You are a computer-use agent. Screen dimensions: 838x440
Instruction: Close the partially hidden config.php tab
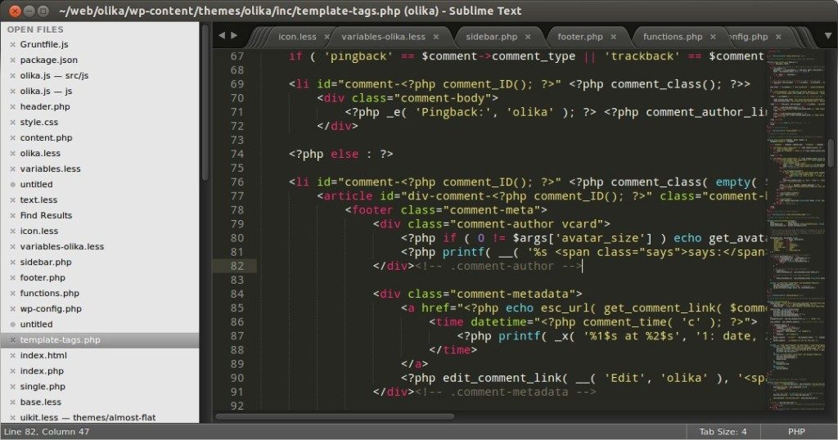(x=779, y=37)
